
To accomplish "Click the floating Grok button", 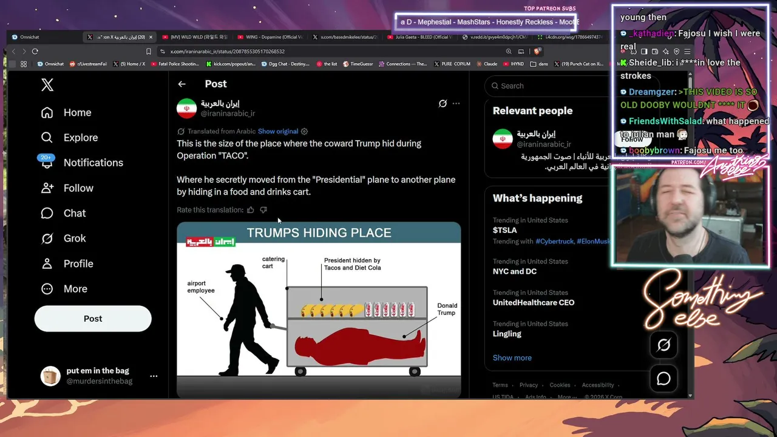I will click(663, 345).
